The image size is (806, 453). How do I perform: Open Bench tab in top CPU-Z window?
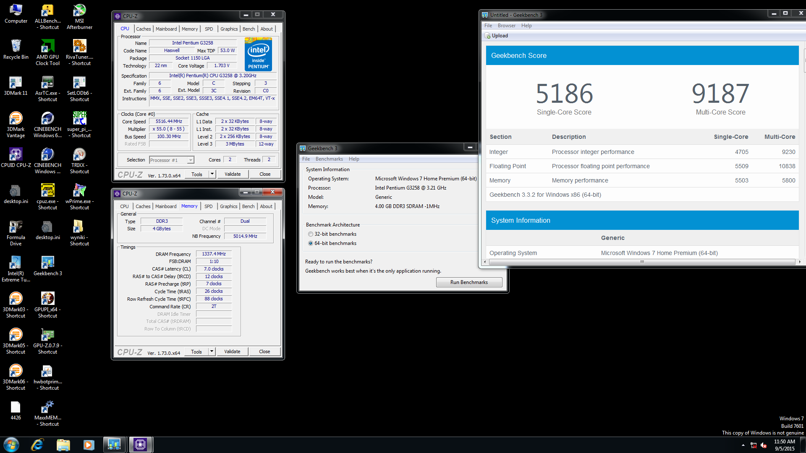coord(249,29)
